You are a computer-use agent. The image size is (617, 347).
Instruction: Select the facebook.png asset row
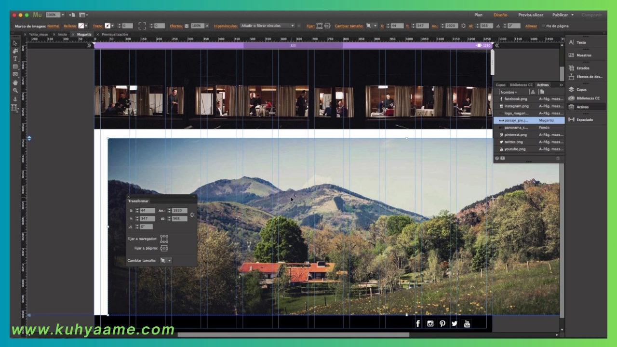(529, 99)
